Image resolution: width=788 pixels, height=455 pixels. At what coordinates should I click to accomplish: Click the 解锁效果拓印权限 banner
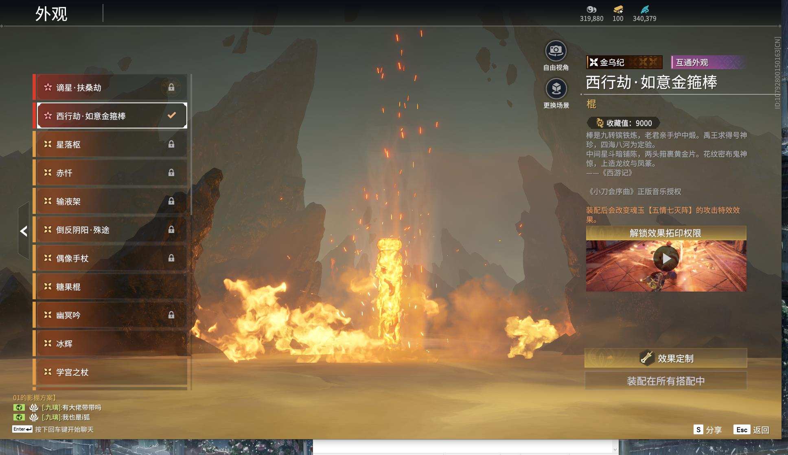tap(666, 233)
